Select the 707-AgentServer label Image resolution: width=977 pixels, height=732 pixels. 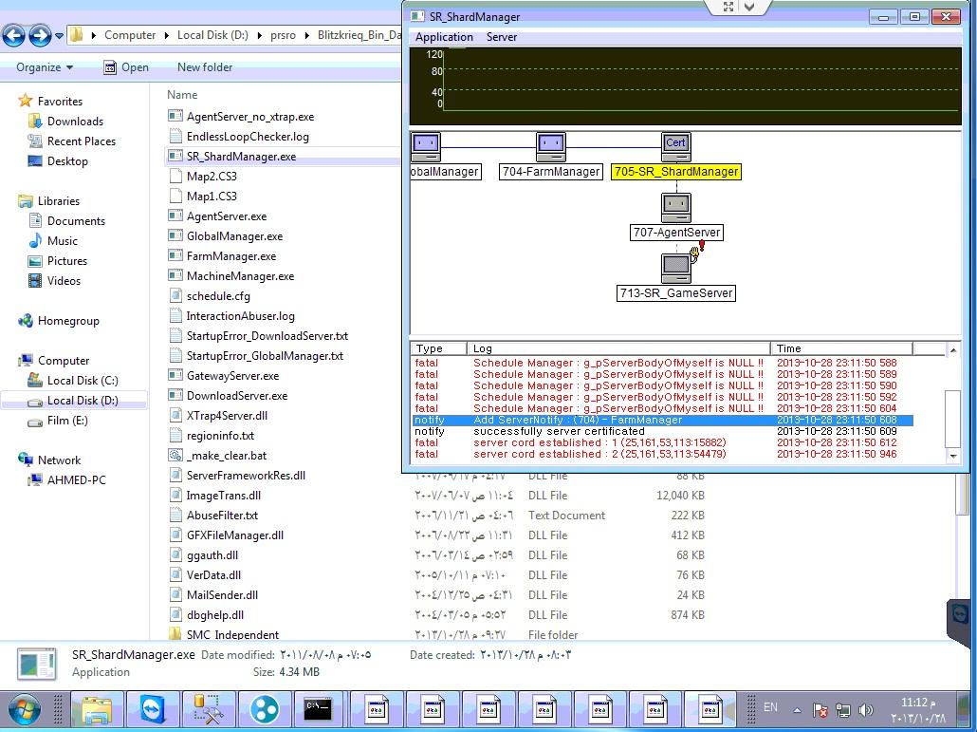676,233
